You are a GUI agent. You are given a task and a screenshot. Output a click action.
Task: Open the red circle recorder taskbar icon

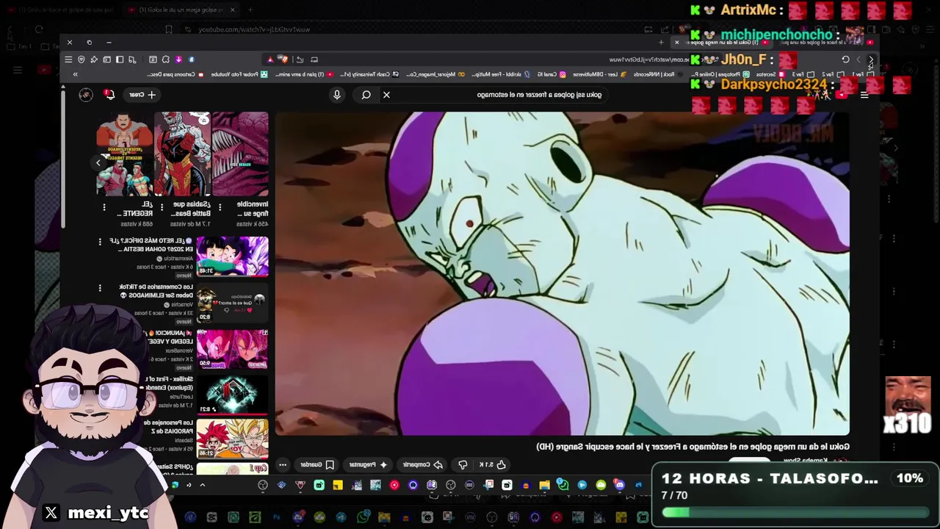pyautogui.click(x=394, y=485)
